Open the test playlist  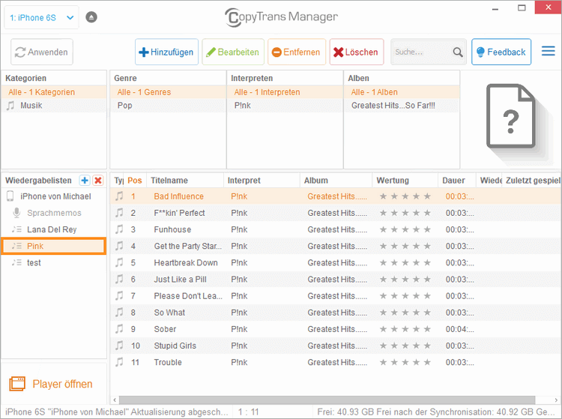coord(54,263)
